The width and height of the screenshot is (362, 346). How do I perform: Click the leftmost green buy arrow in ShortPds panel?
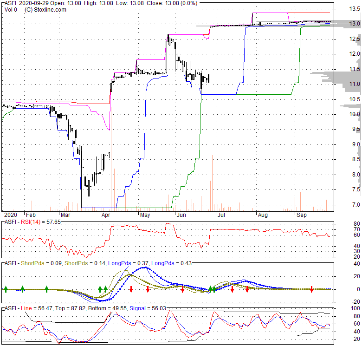point(6,289)
